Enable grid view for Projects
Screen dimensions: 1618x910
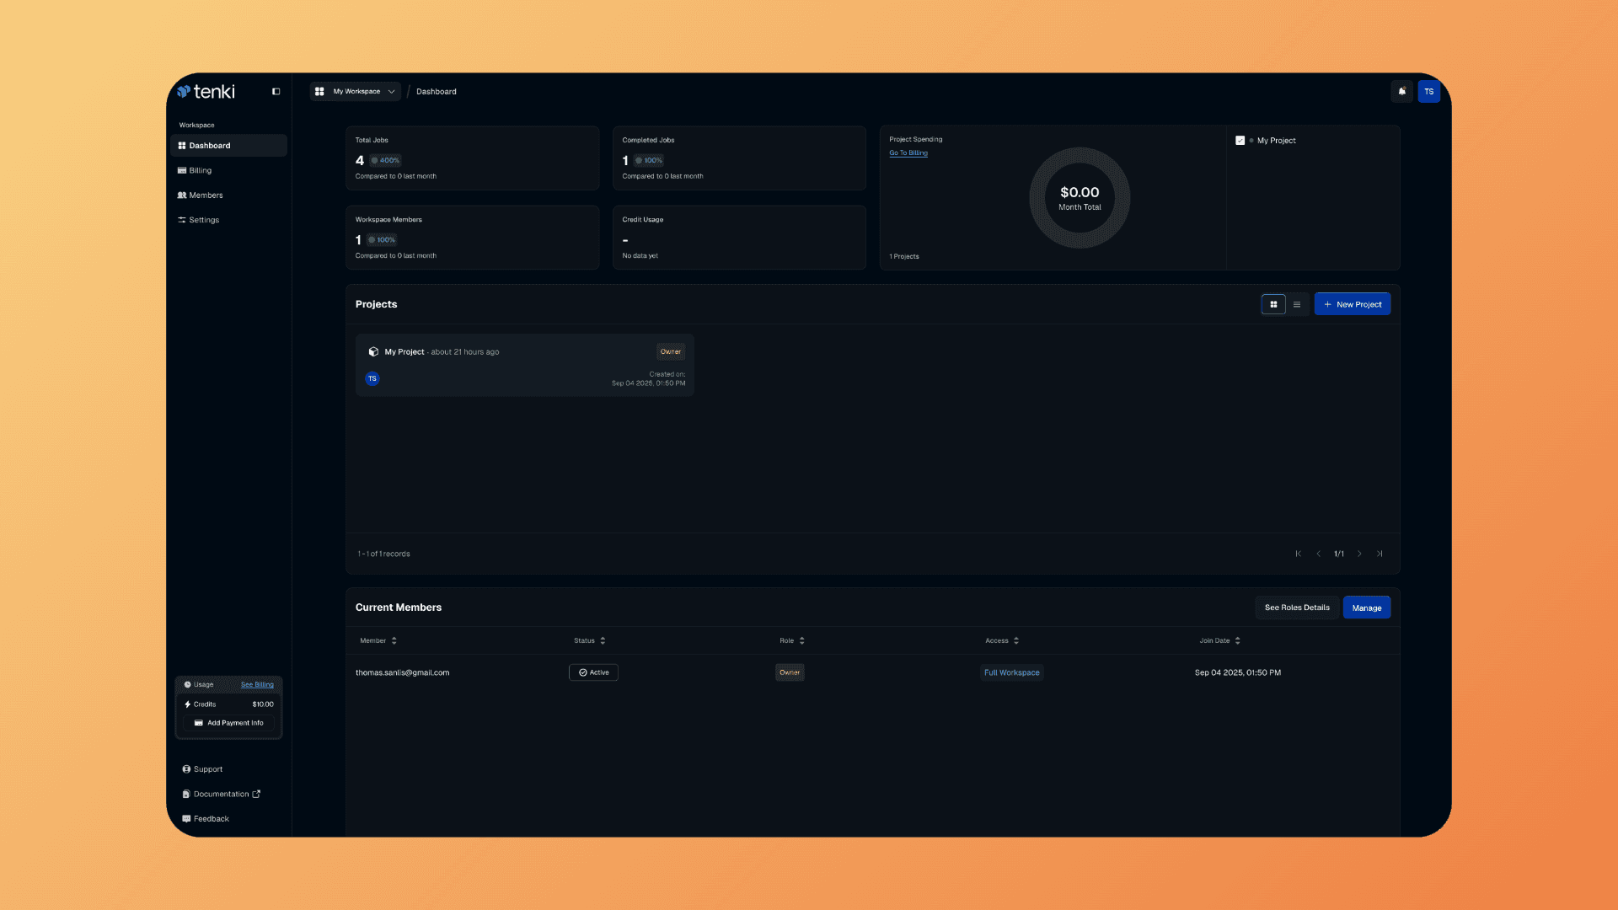(x=1272, y=303)
